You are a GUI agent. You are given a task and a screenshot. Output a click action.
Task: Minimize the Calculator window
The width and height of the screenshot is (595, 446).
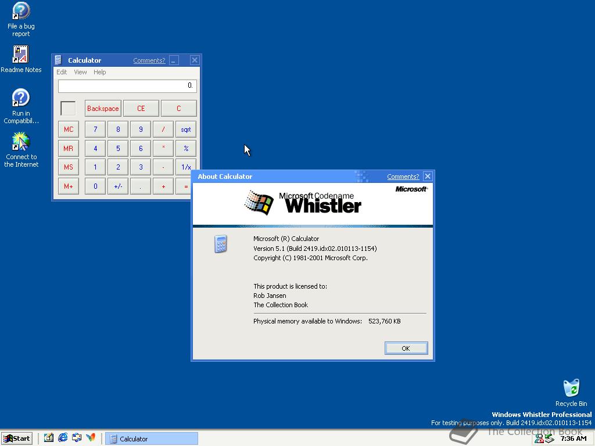(x=174, y=60)
